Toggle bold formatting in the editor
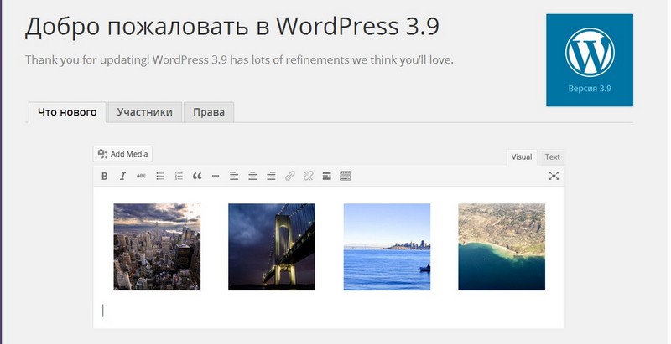 [104, 176]
